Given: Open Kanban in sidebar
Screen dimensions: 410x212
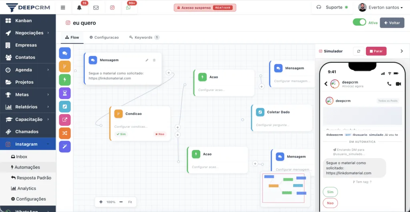Looking at the screenshot, I should [x=28, y=21].
